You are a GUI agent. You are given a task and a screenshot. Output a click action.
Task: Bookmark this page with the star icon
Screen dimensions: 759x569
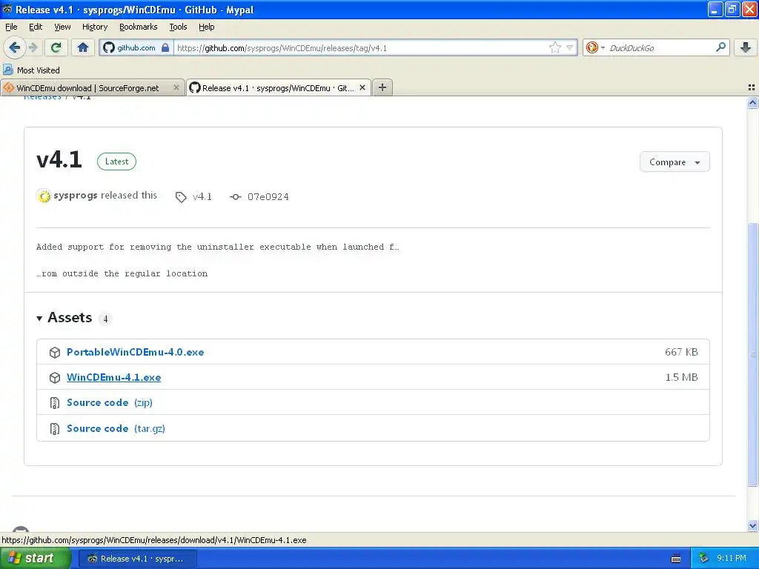pos(554,47)
